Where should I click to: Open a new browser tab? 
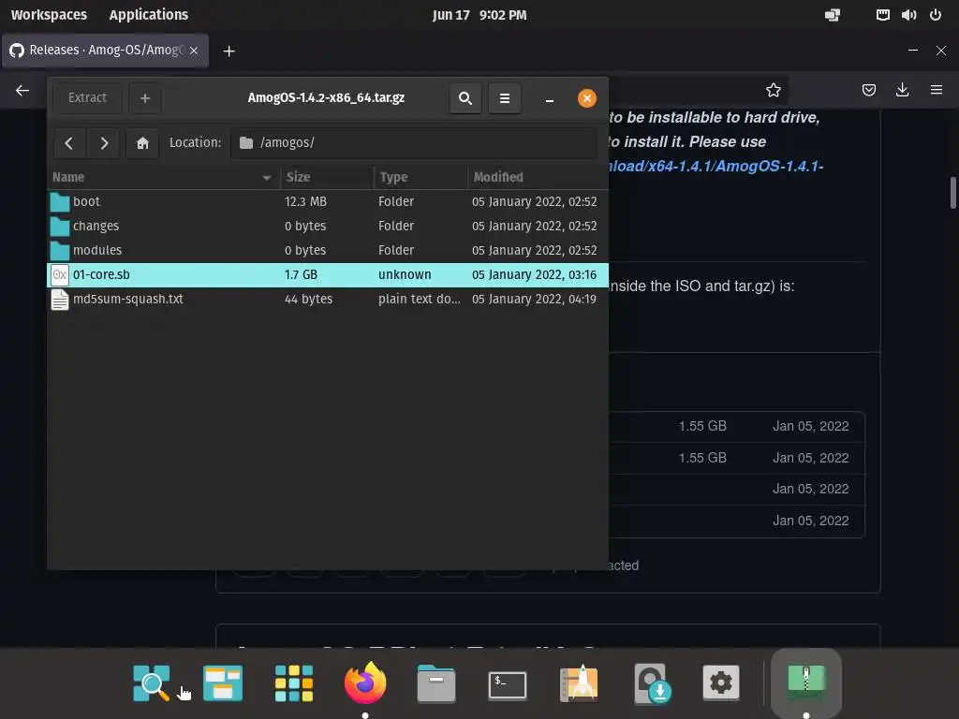point(229,51)
